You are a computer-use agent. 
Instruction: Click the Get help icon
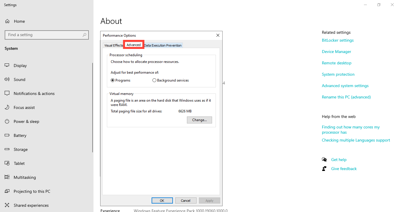[x=324, y=159]
